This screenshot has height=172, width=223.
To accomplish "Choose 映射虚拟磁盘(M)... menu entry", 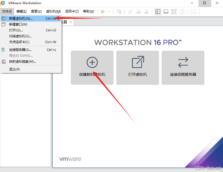I will (x=31, y=61).
